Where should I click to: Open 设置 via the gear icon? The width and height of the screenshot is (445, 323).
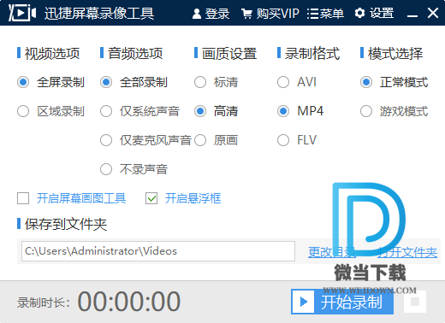click(374, 13)
